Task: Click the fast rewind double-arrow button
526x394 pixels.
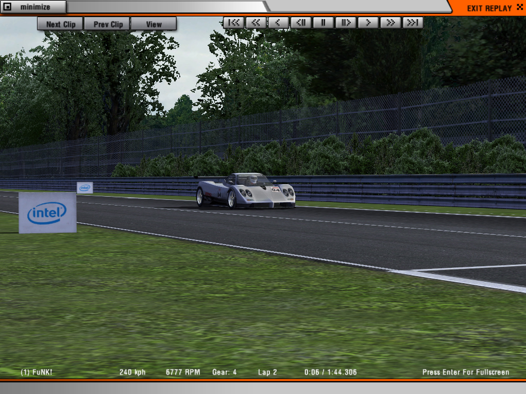Action: coord(256,23)
